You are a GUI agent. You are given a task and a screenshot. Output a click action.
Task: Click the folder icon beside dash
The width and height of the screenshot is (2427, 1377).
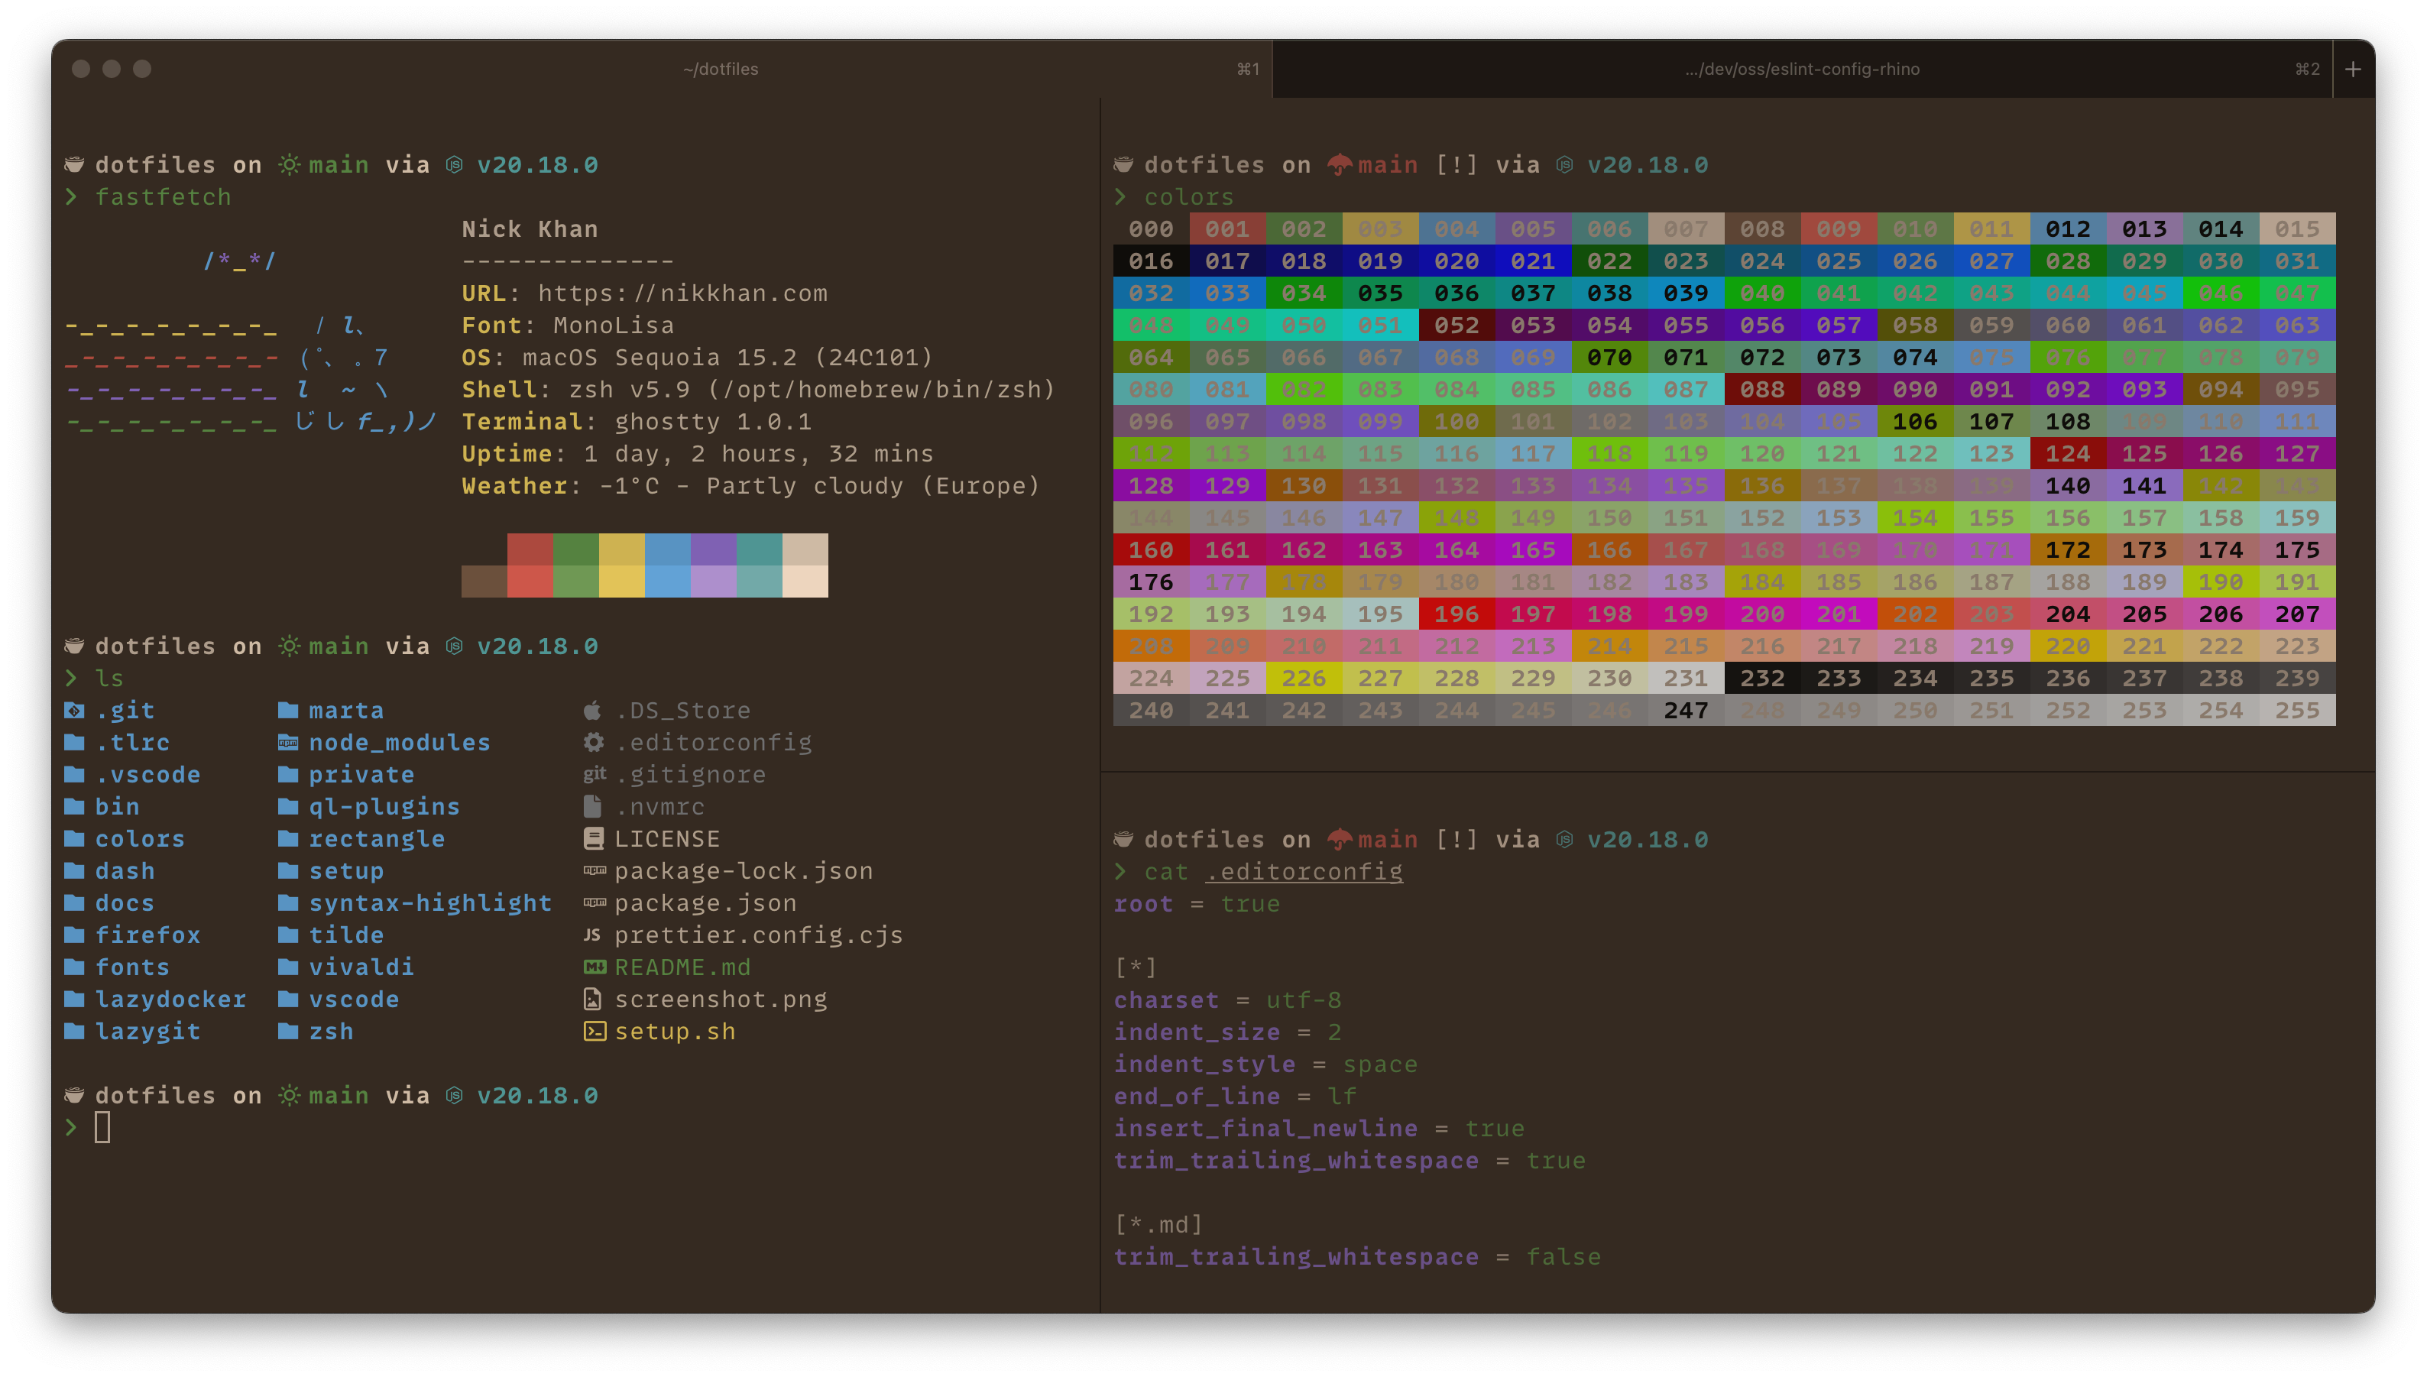coord(75,871)
